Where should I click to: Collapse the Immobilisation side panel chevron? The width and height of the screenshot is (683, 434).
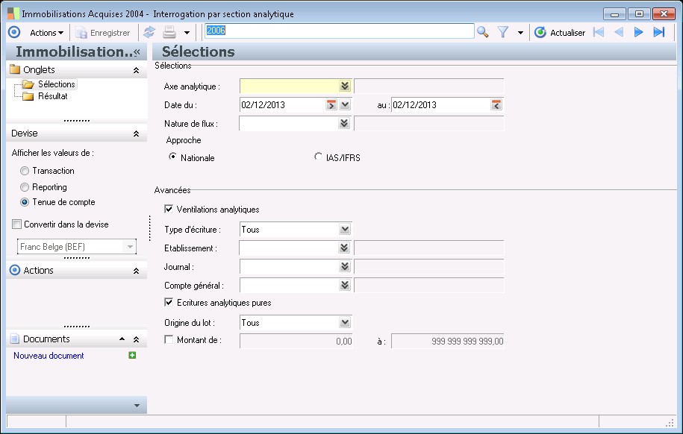point(137,51)
